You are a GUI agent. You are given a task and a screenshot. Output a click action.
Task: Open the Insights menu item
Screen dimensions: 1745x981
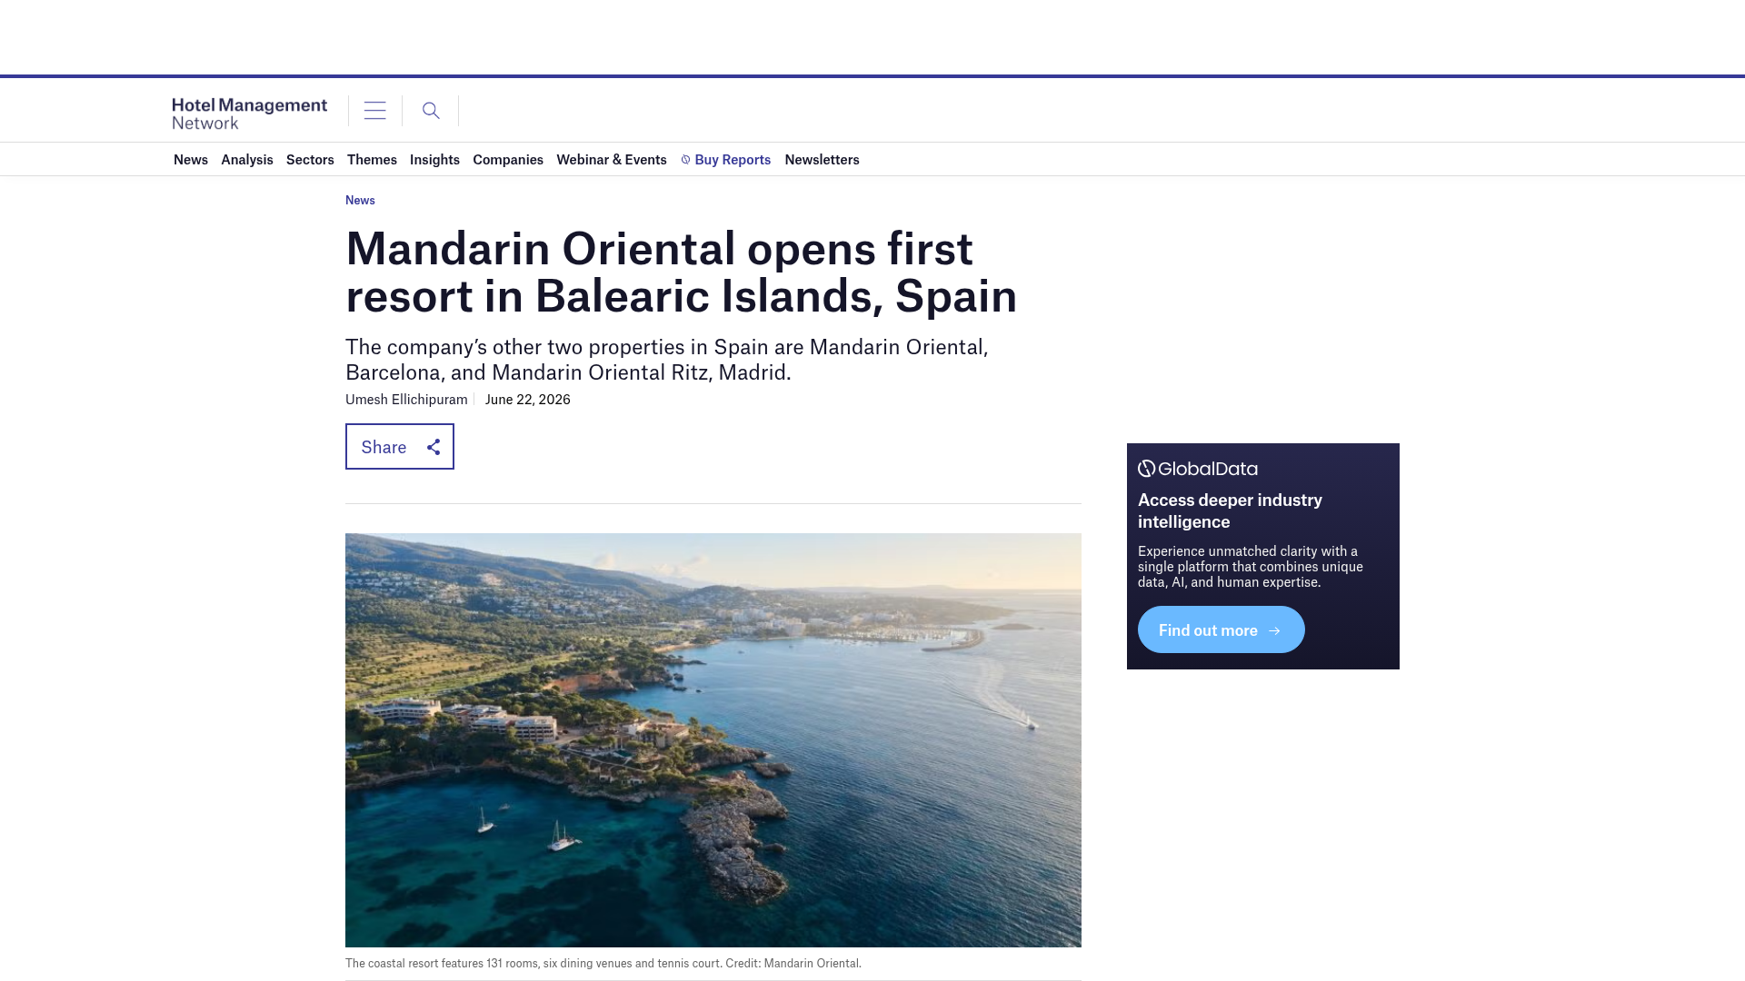(434, 160)
